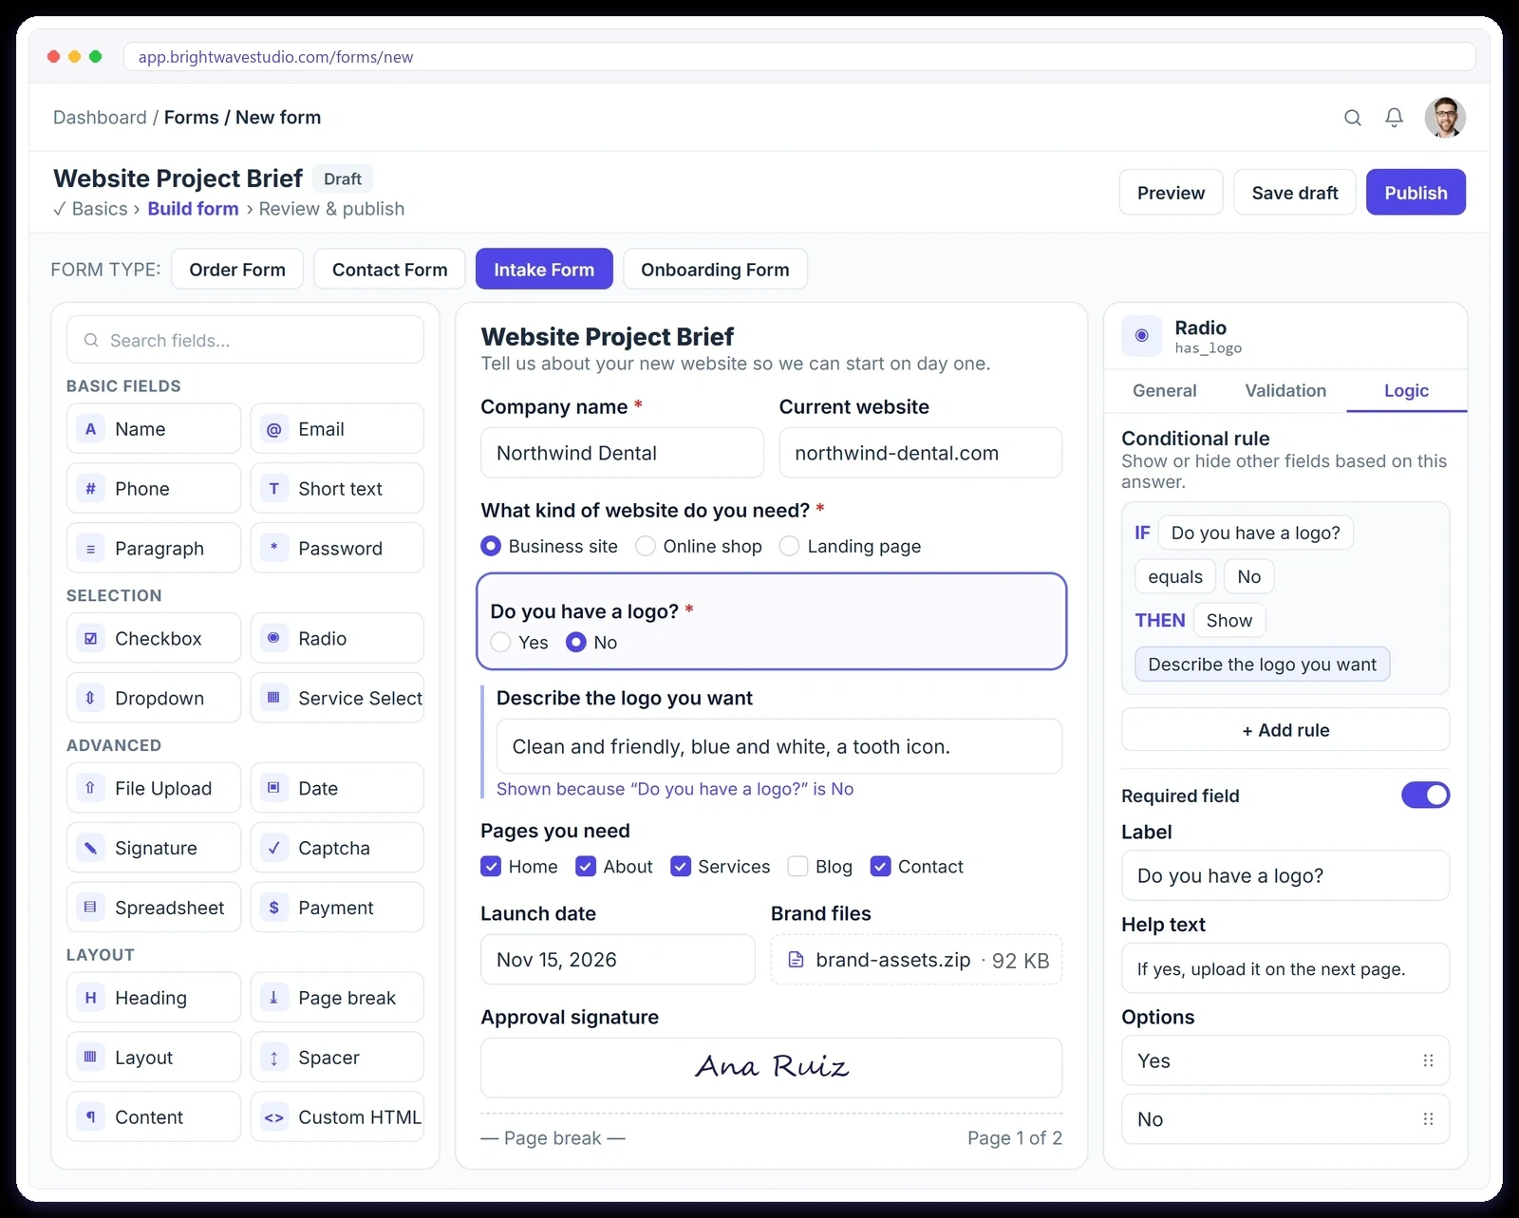Switch to the General tab
The height and width of the screenshot is (1218, 1519).
1164,390
